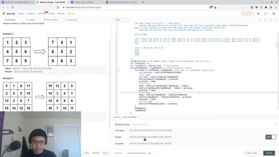Open Discuss in the top navigation bar
This screenshot has width=279, height=157.
[x=61, y=14]
